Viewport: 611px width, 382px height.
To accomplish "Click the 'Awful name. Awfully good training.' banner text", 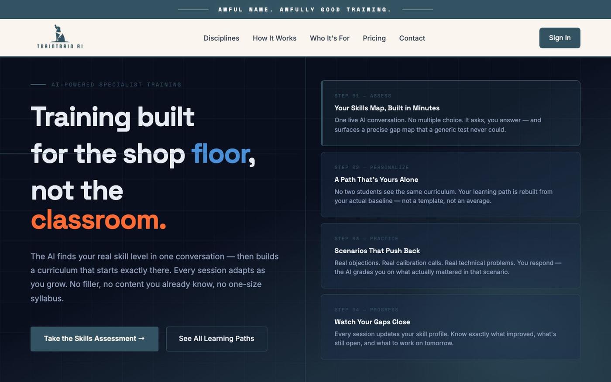I will click(x=305, y=10).
